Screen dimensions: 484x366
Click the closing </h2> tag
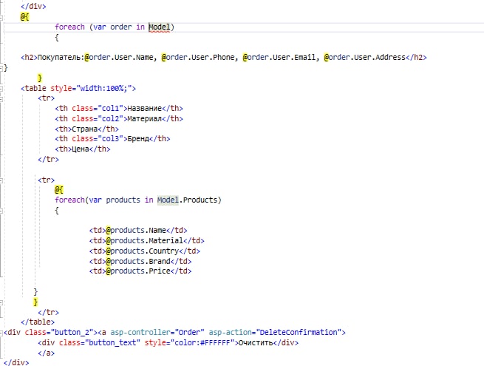click(x=416, y=58)
